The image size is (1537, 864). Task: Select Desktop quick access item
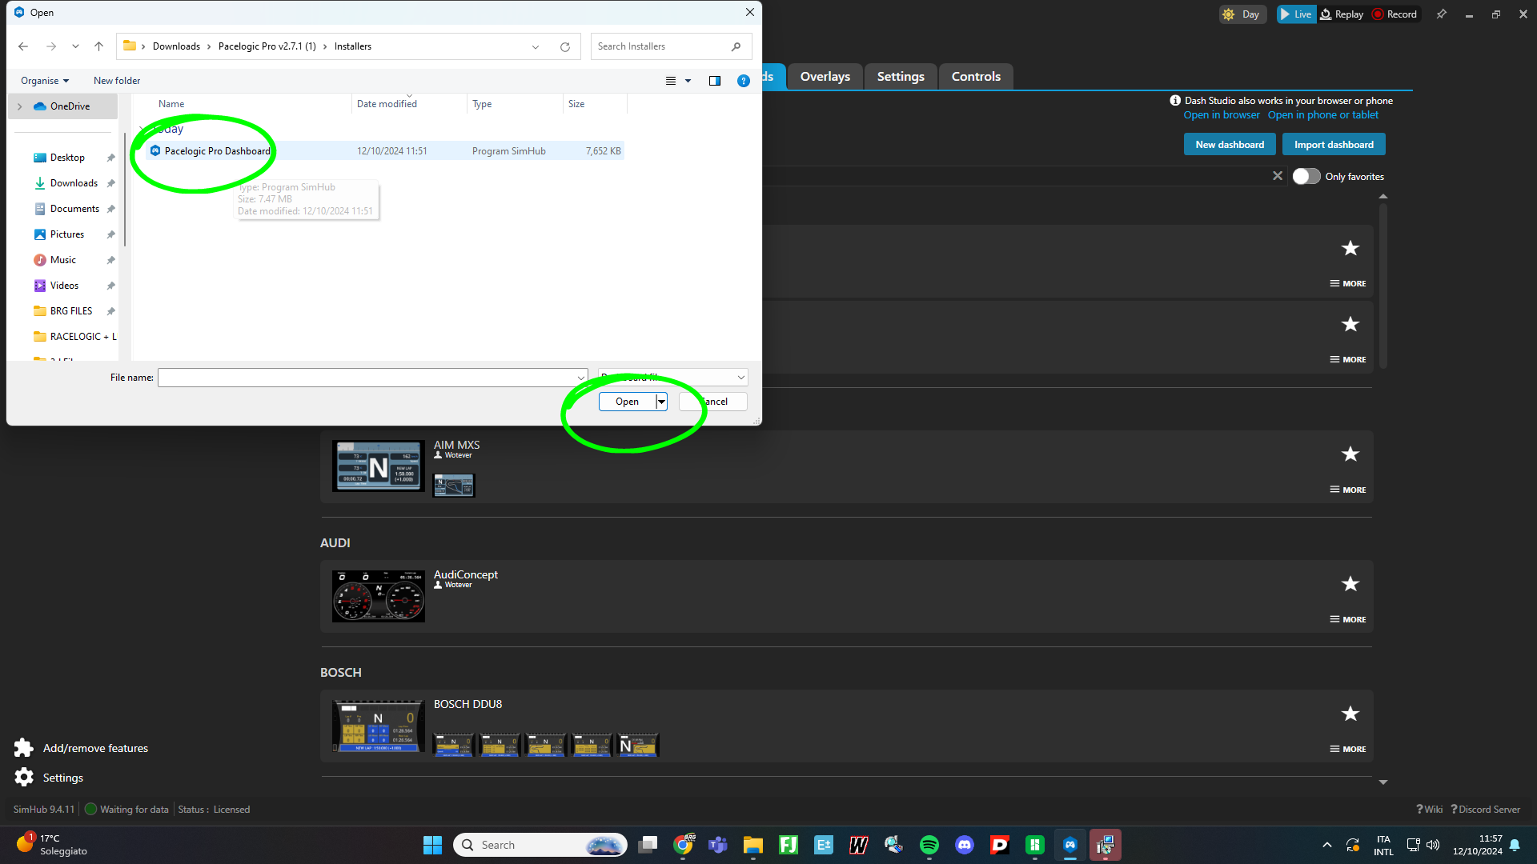click(67, 158)
